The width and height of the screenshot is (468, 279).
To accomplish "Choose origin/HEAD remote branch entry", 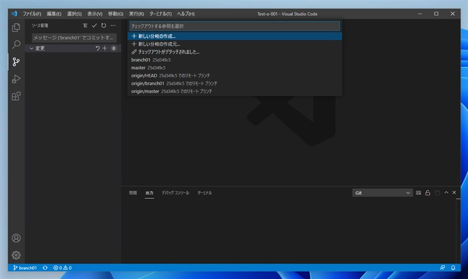I will pyautogui.click(x=235, y=75).
